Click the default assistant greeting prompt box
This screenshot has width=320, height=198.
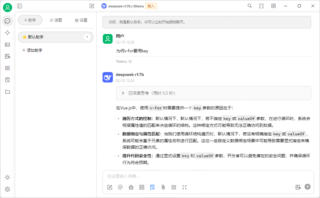click(207, 22)
